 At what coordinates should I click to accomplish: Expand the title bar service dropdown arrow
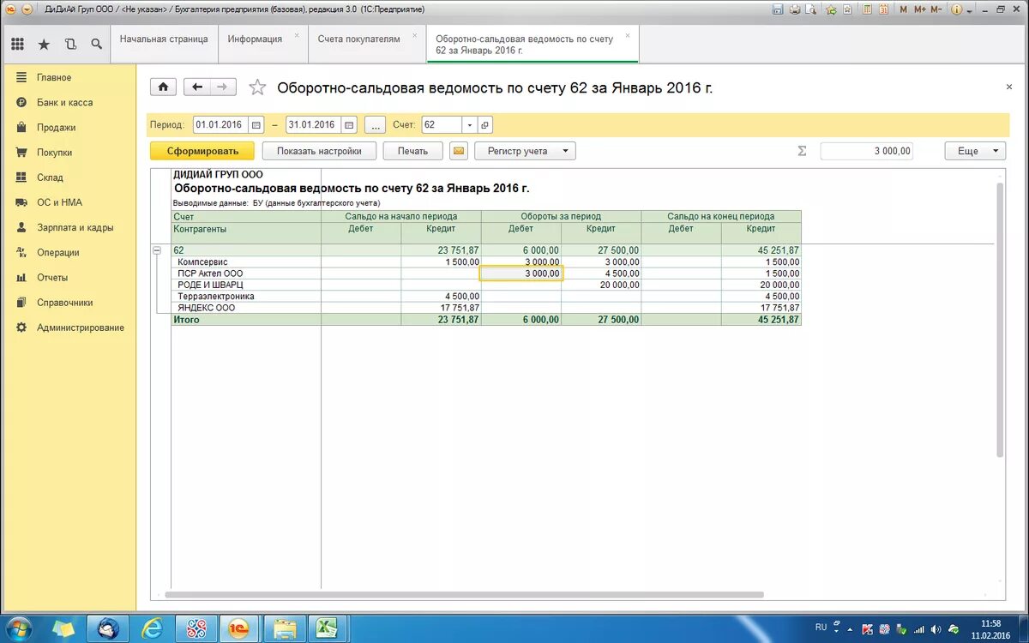pyautogui.click(x=970, y=11)
